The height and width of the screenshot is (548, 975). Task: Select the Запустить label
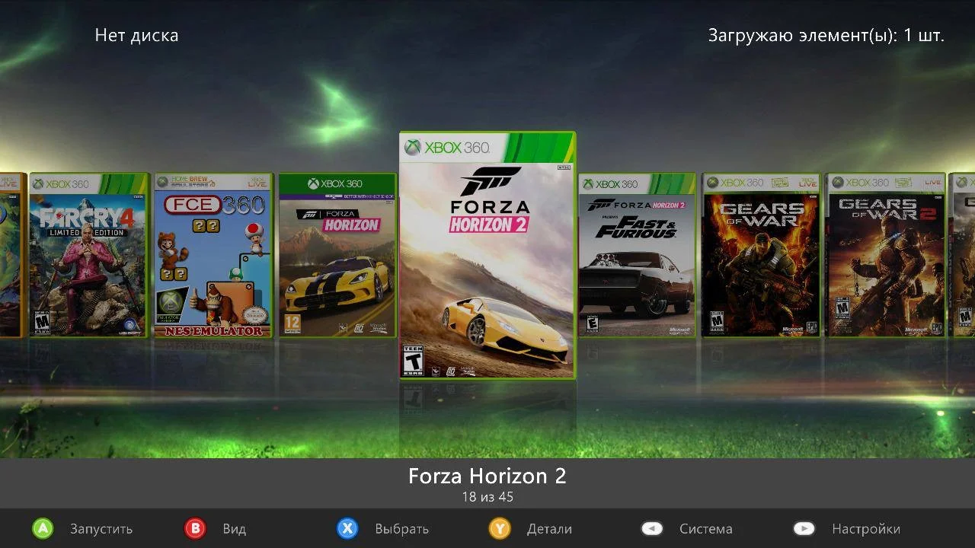pyautogui.click(x=101, y=529)
